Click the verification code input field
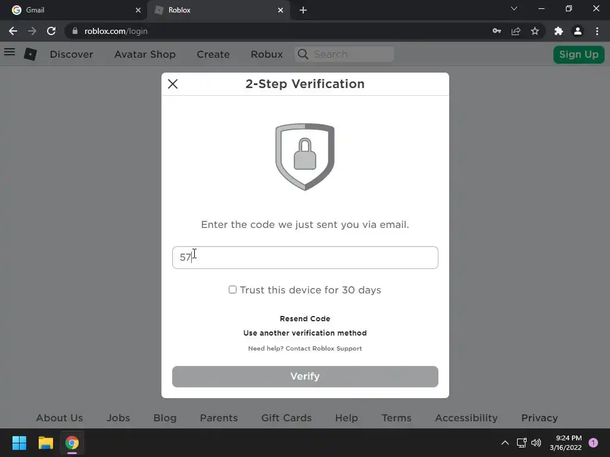Viewport: 610px width, 457px height. pyautogui.click(x=305, y=258)
